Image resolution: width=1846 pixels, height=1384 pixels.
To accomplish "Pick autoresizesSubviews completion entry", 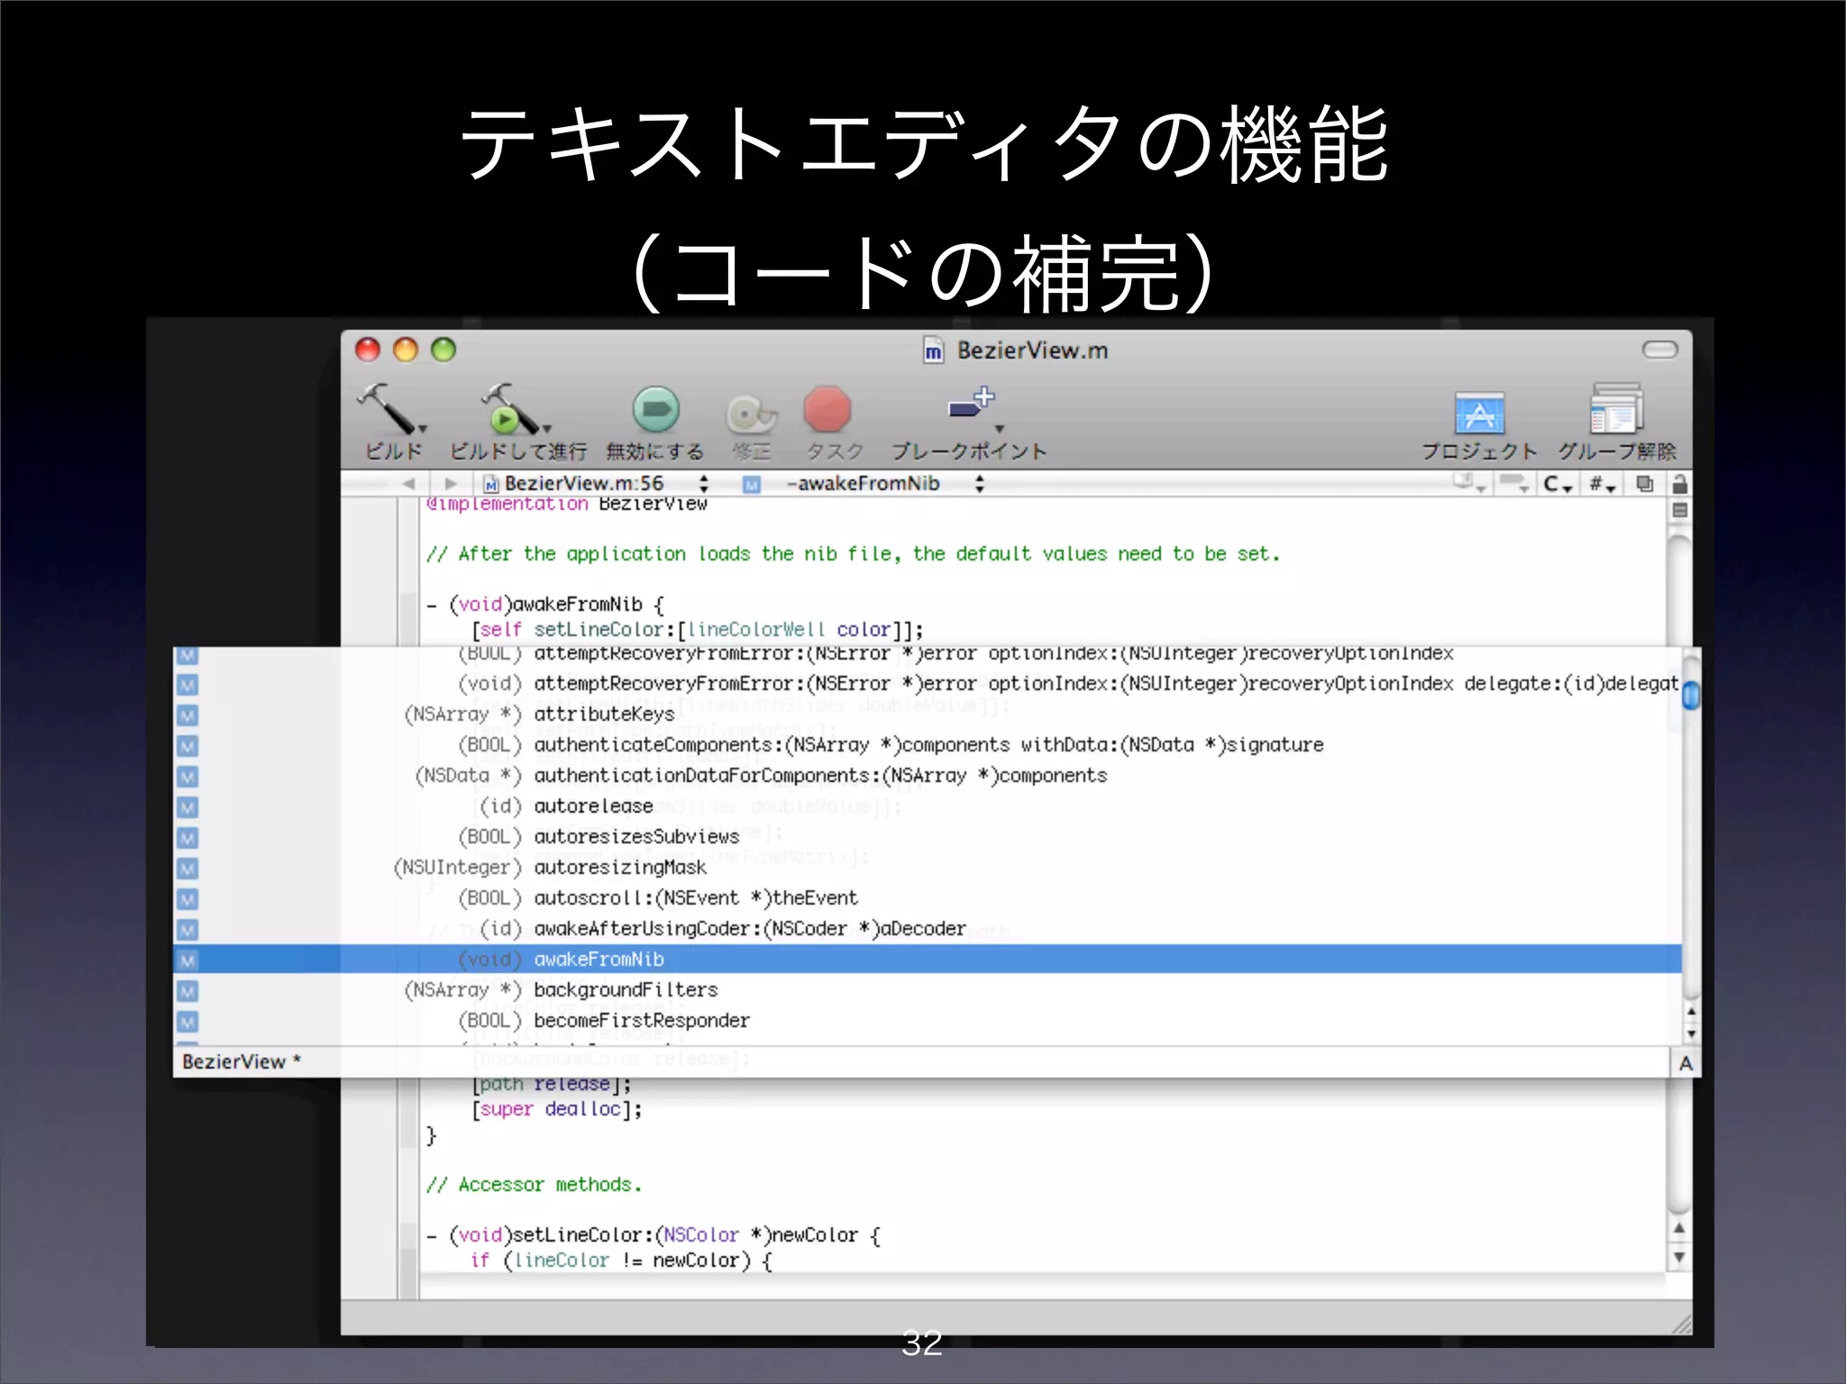I will point(927,836).
